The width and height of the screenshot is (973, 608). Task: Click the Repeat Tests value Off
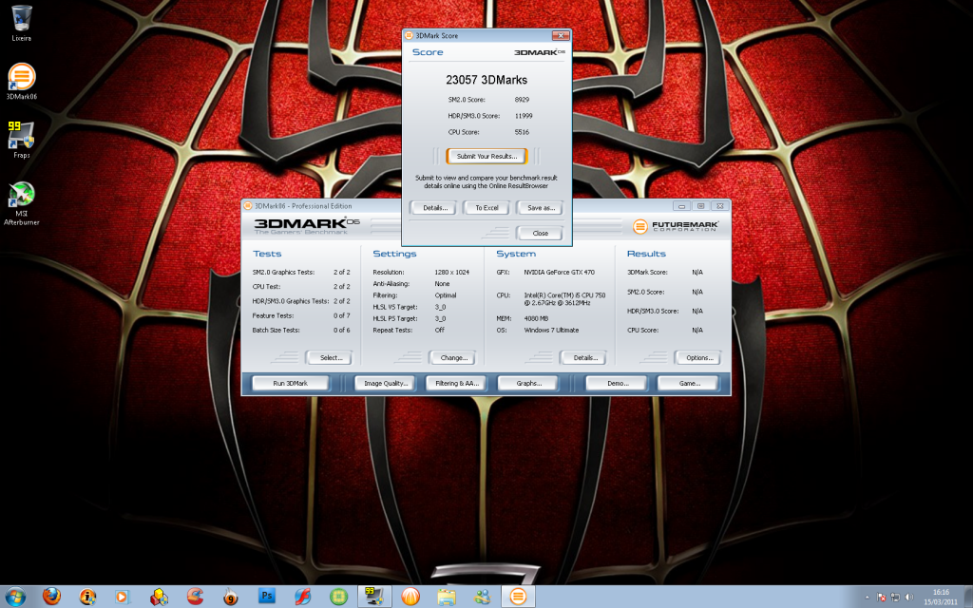439,330
